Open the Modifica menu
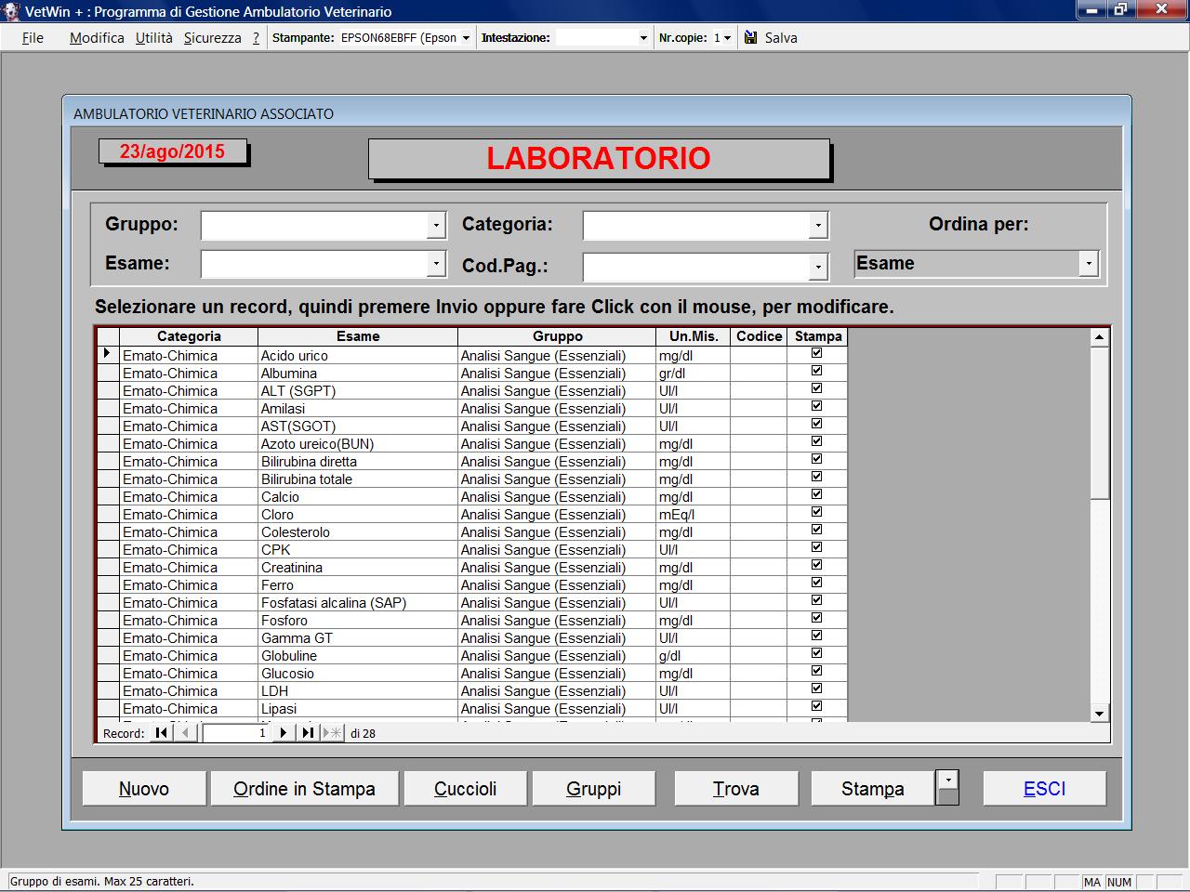1190x892 pixels. 97,38
